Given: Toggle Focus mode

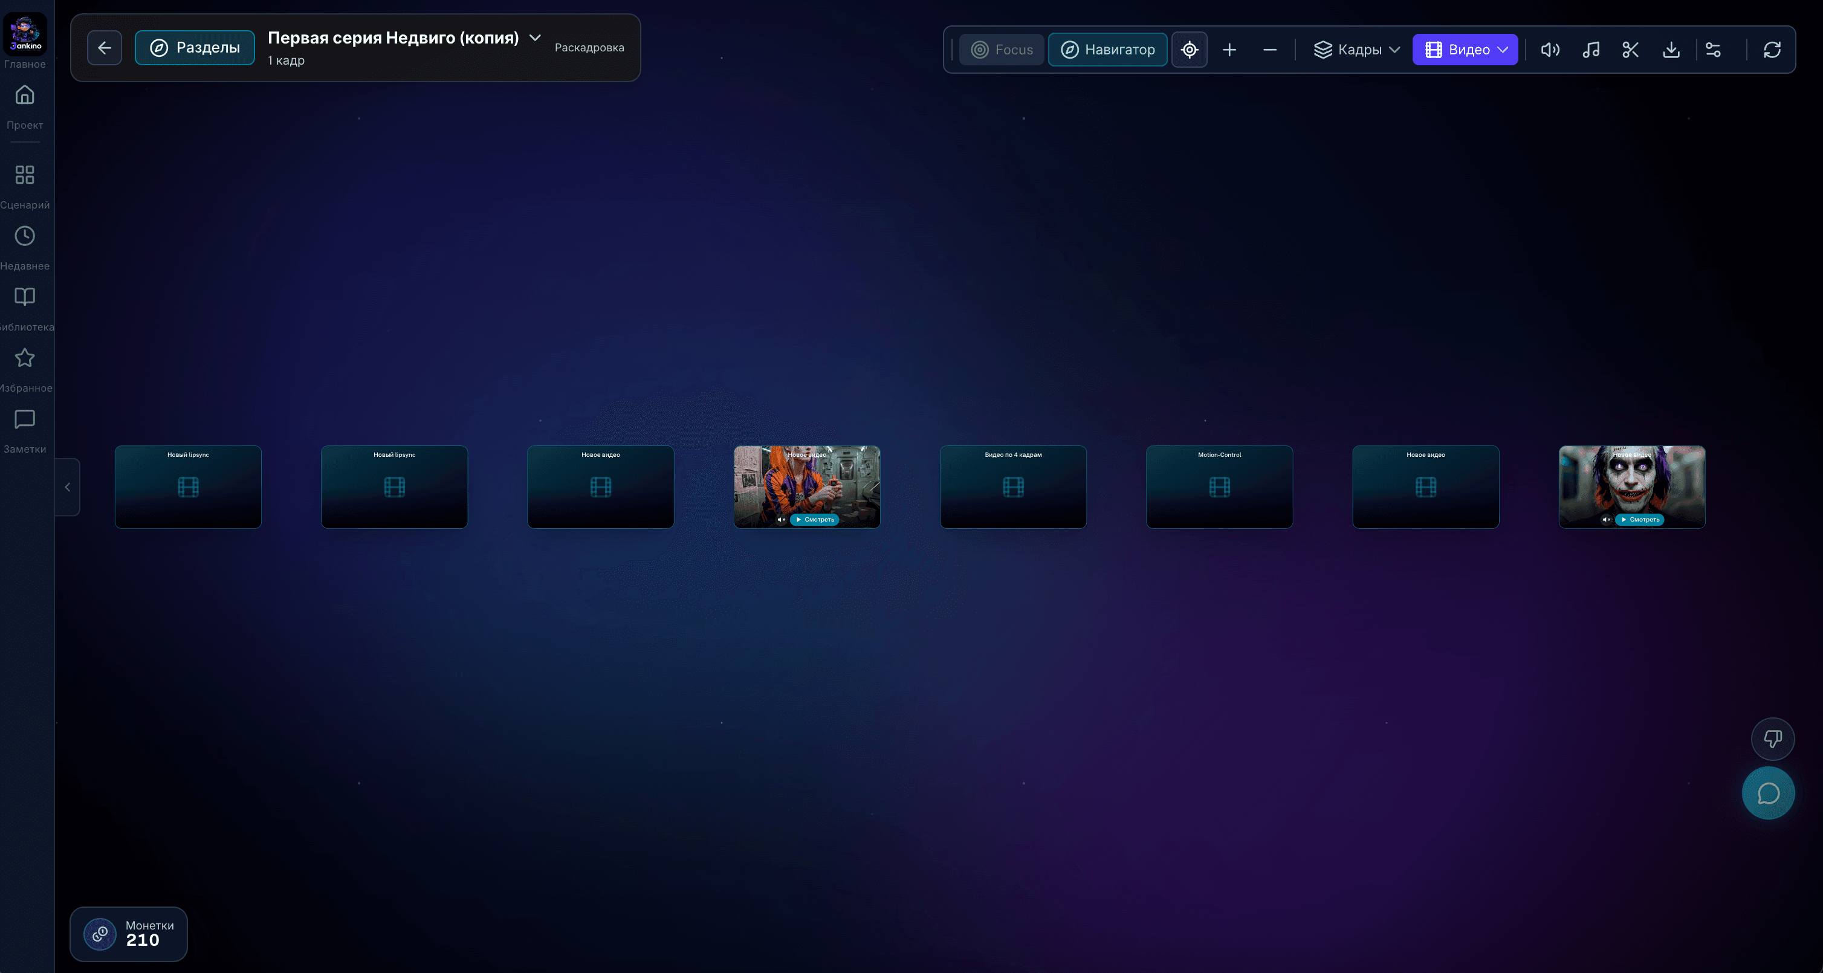Looking at the screenshot, I should [1002, 50].
